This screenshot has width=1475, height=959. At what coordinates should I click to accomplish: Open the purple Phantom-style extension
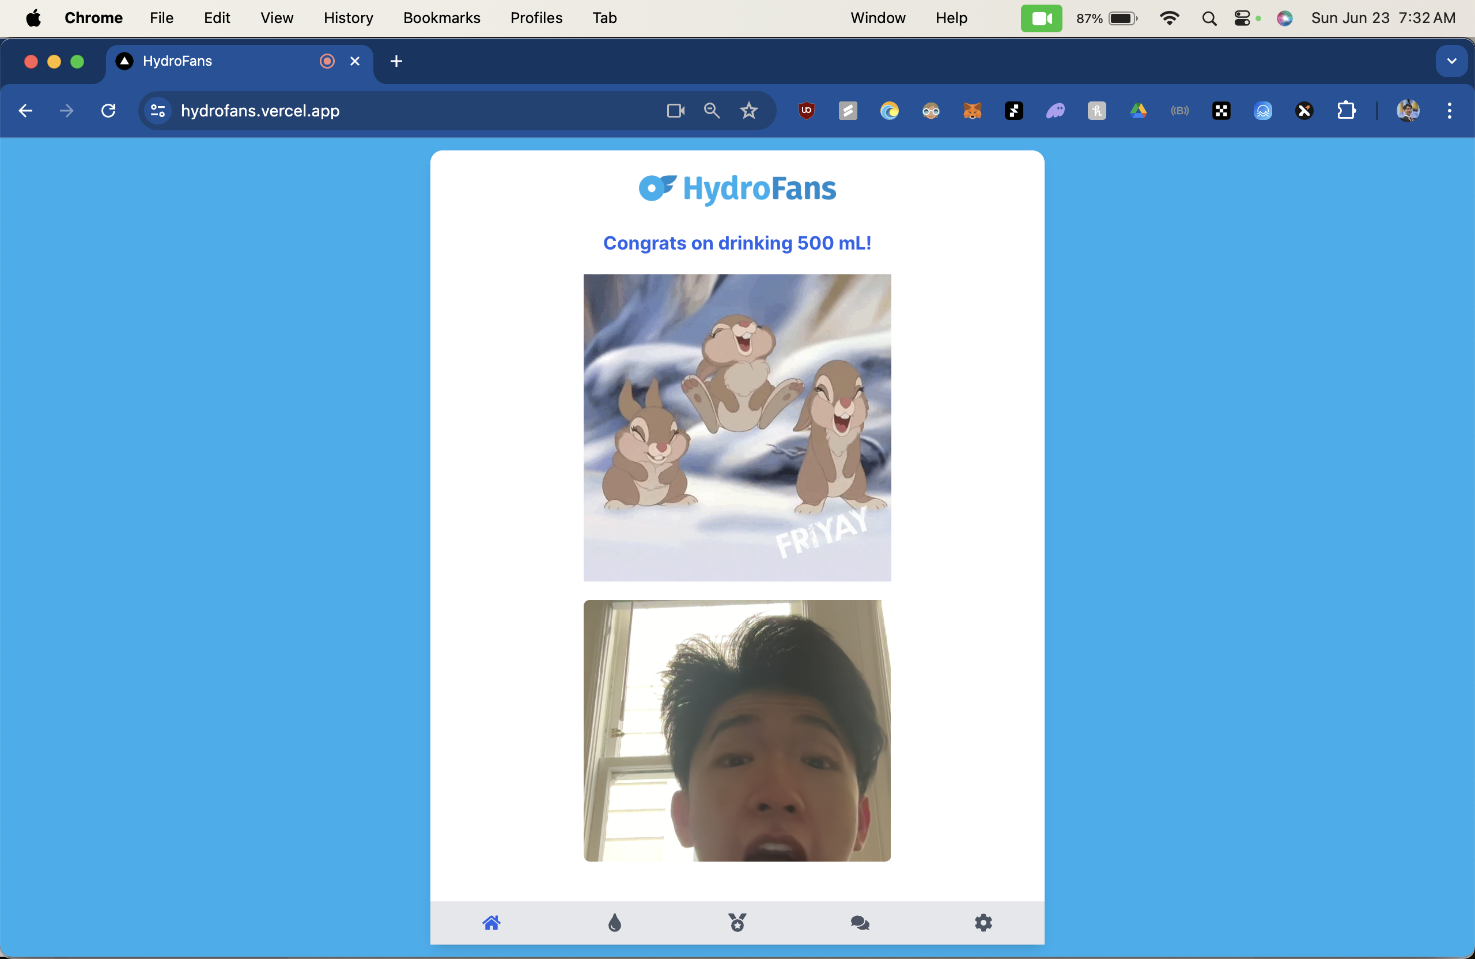click(1056, 111)
